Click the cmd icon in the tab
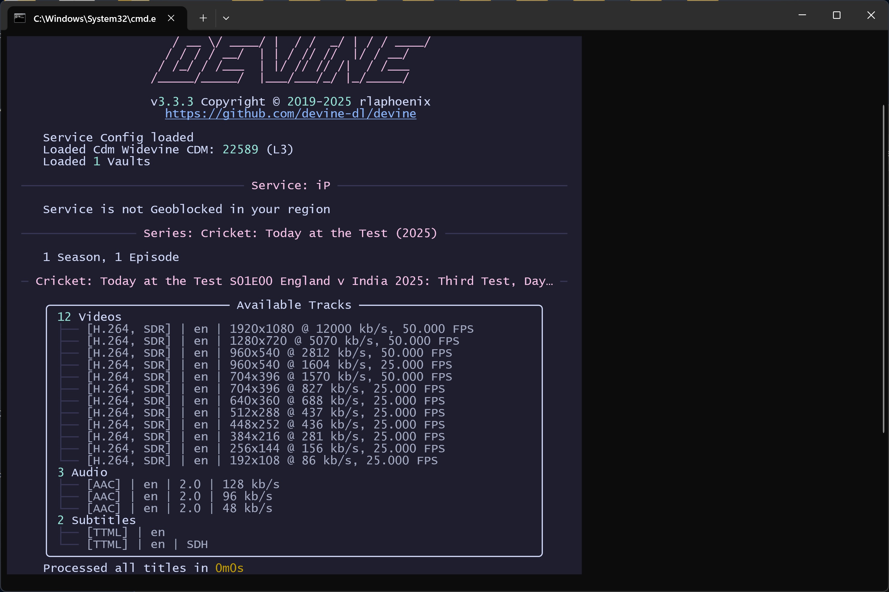The width and height of the screenshot is (889, 592). [x=20, y=18]
